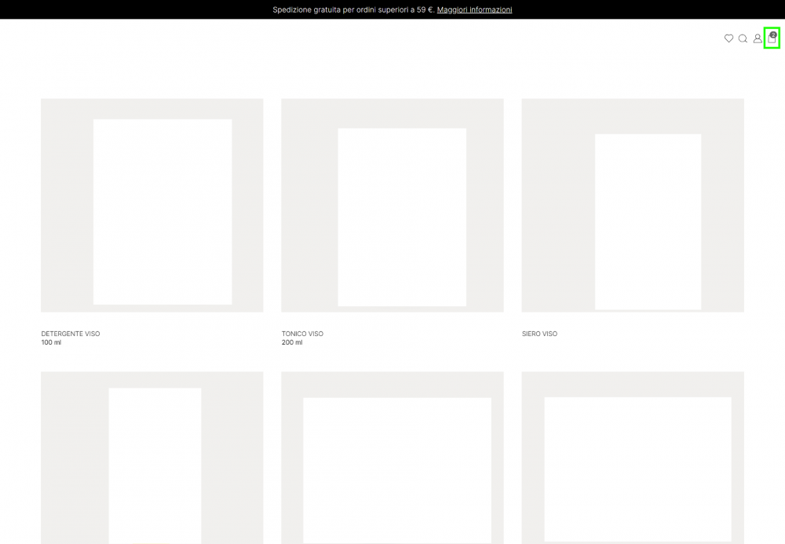Select the green-highlighted cart in the header
Image resolution: width=785 pixels, height=544 pixels.
point(772,38)
